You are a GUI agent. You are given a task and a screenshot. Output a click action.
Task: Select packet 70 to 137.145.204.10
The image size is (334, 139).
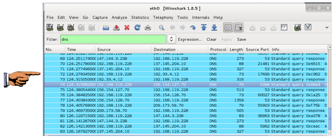click(186, 64)
